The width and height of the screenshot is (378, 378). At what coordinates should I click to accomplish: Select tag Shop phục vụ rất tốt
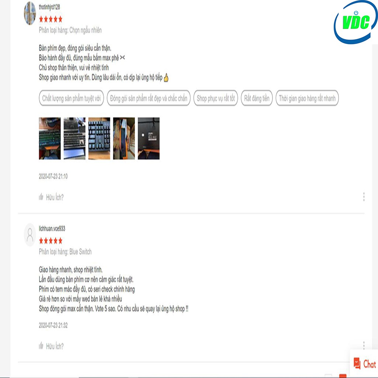pos(216,98)
